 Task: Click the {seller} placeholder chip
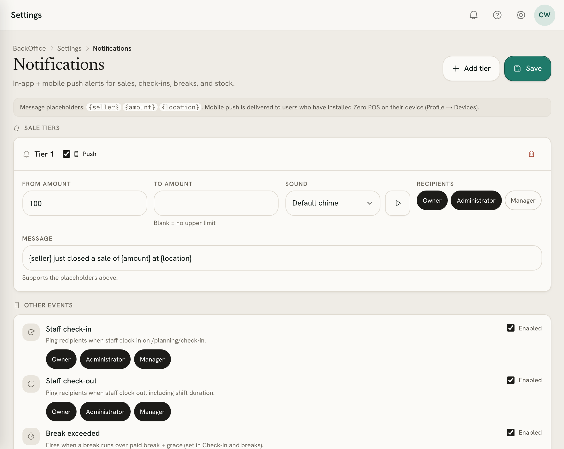(104, 107)
